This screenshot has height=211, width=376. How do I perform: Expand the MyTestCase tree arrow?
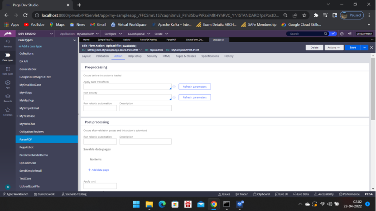[17, 116]
